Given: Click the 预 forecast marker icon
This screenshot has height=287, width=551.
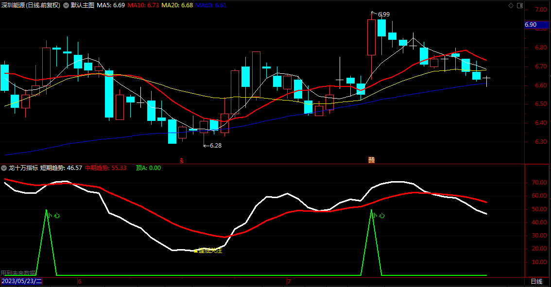Looking at the screenshot, I should (x=371, y=160).
